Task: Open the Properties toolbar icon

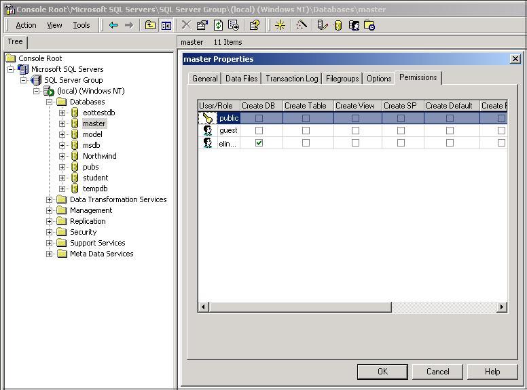Action: pos(202,25)
